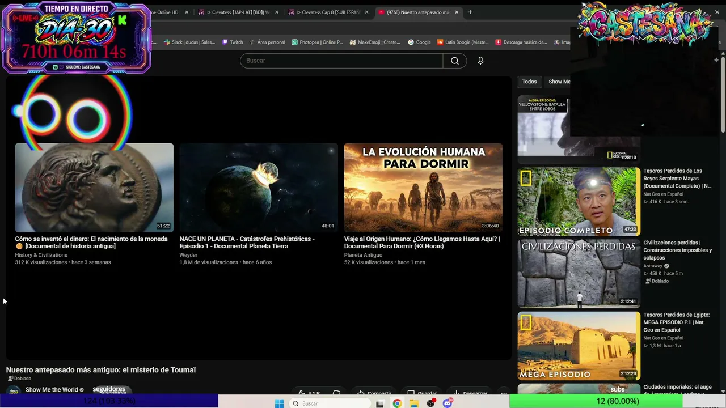Switch to the Online HD browser tab
The image size is (726, 408).
point(168,12)
